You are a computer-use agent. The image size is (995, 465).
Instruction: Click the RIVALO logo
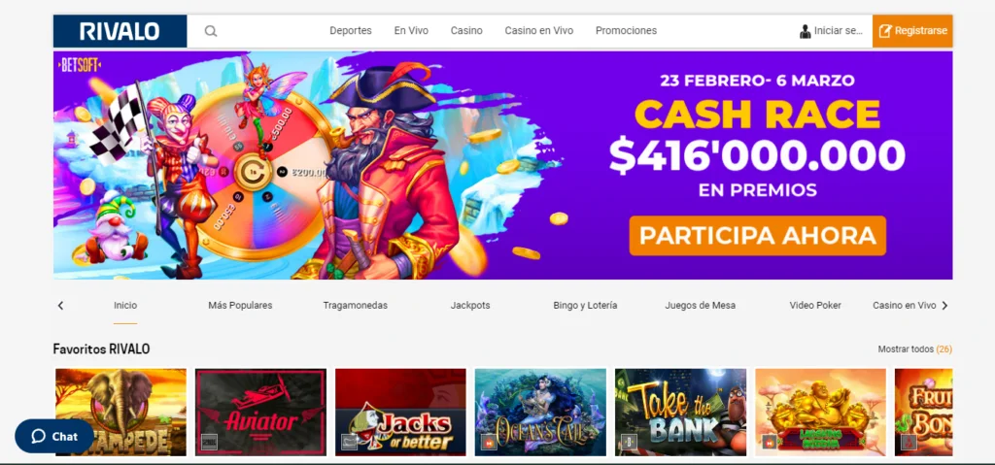120,31
